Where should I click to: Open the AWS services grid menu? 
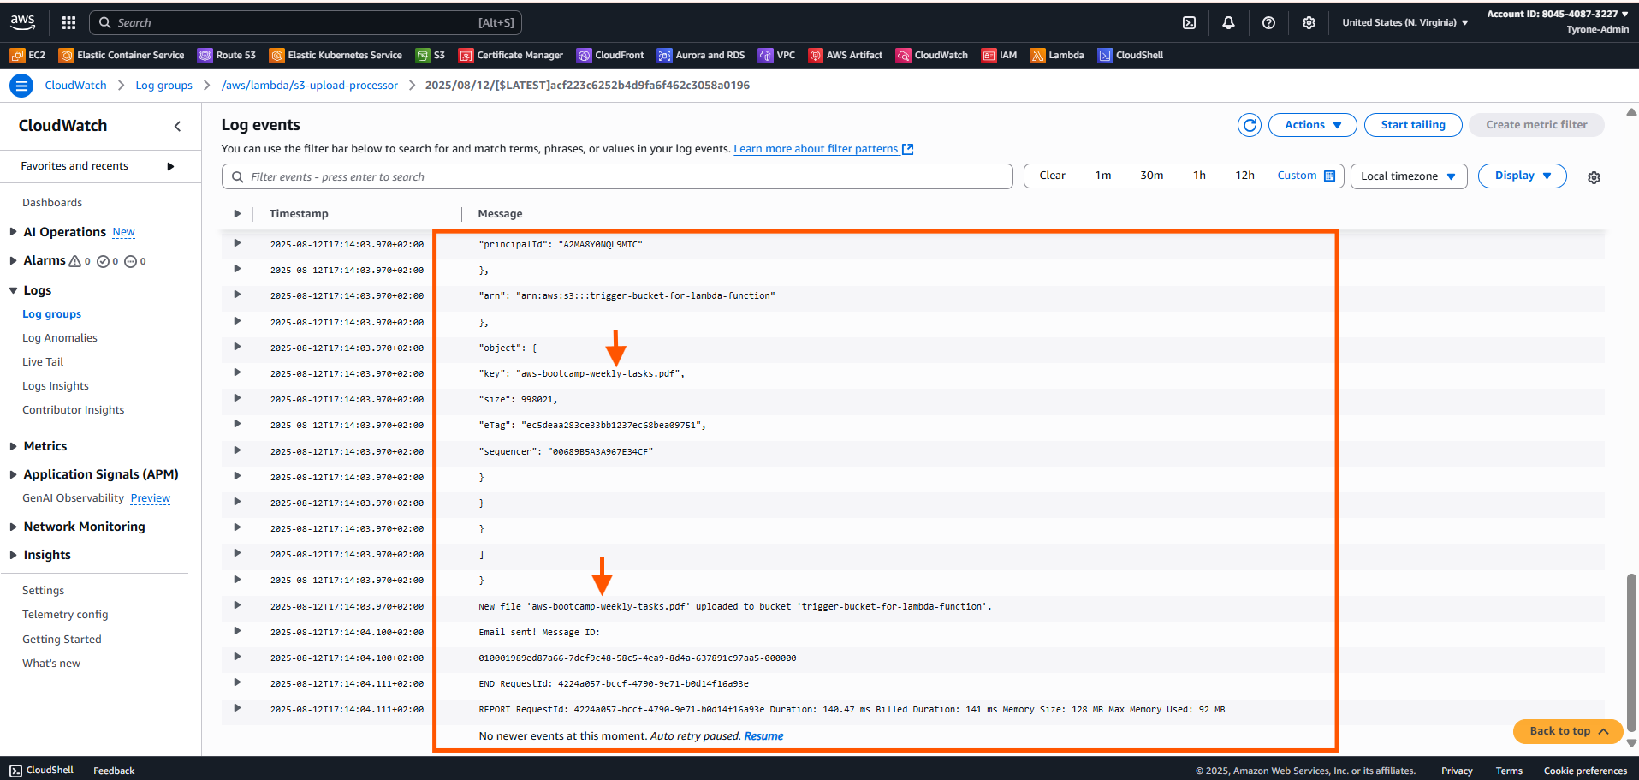coord(68,23)
